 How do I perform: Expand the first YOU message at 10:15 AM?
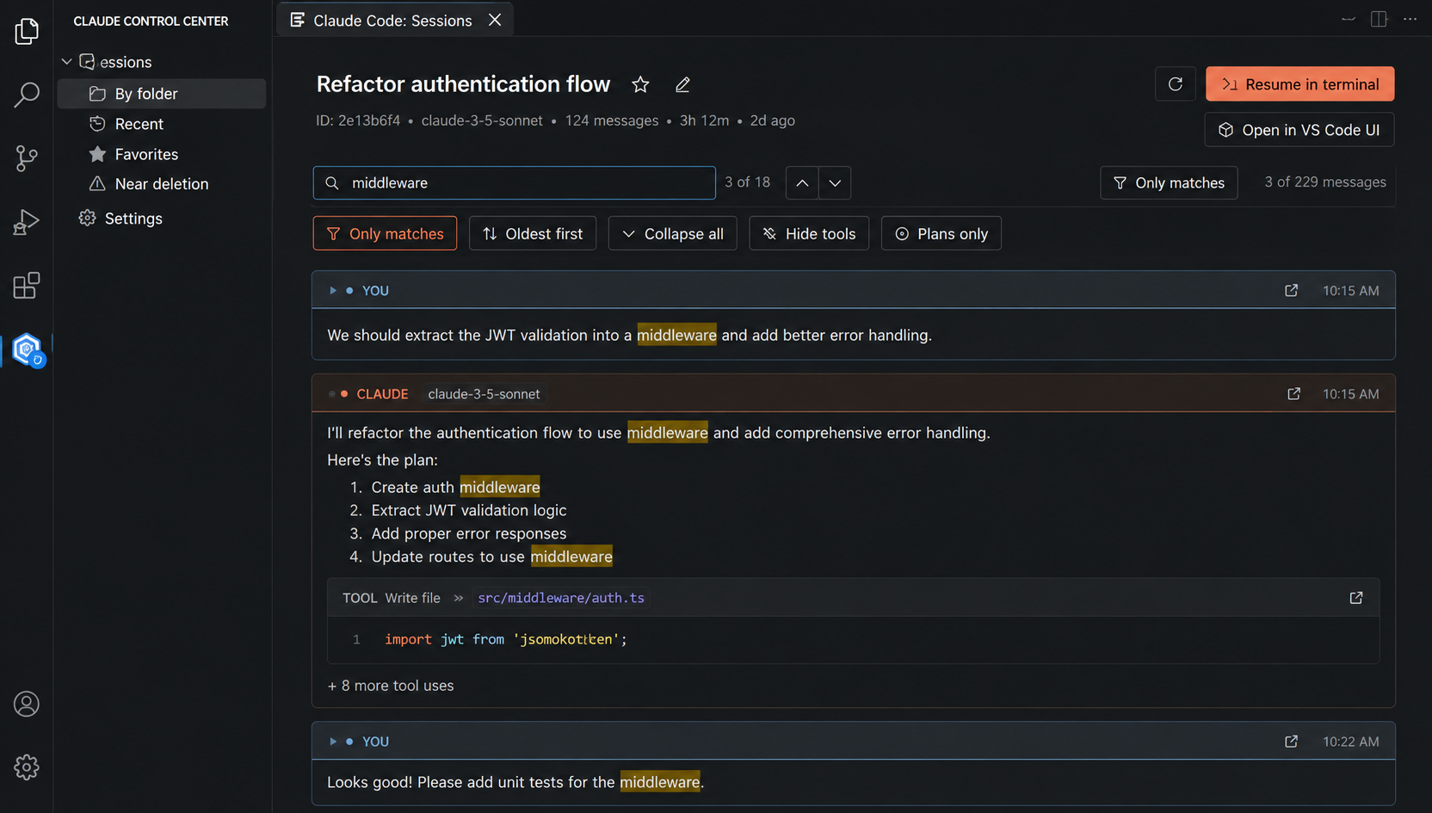[333, 291]
